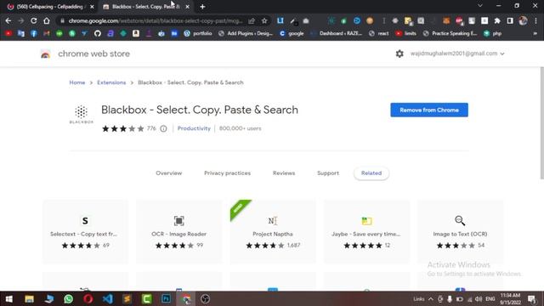Click the 800,000+ users text
The height and width of the screenshot is (306, 544).
click(240, 128)
